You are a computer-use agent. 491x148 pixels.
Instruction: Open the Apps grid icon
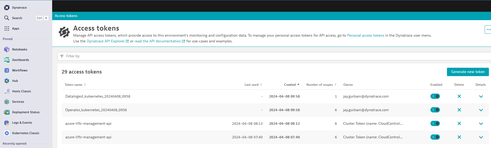tap(7, 29)
